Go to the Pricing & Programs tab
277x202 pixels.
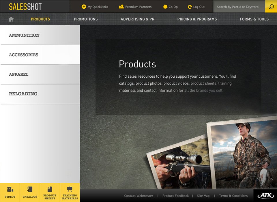pyautogui.click(x=197, y=19)
